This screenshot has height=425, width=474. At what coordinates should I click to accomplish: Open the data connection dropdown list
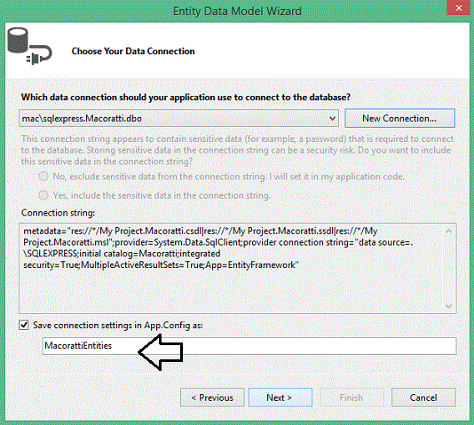point(178,118)
